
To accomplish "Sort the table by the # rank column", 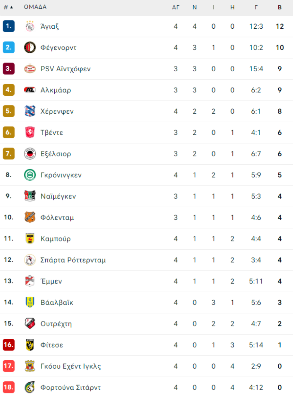I will (8, 7).
